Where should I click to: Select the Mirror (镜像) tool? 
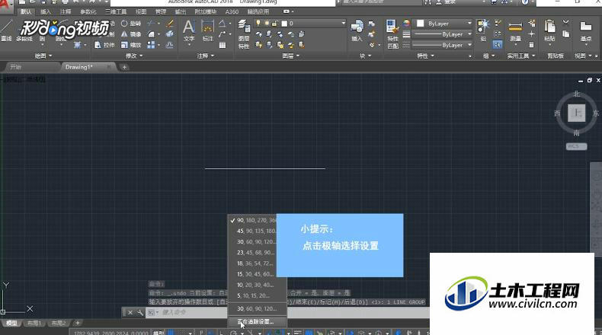pos(131,34)
